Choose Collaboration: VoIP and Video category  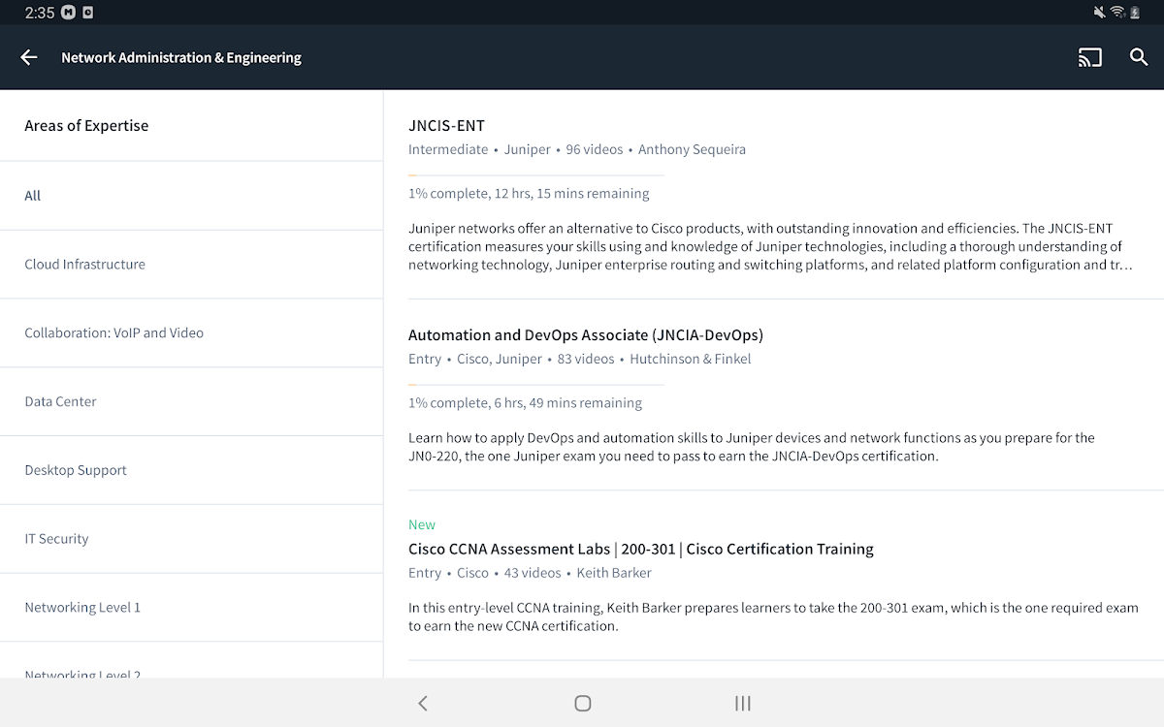coord(114,332)
